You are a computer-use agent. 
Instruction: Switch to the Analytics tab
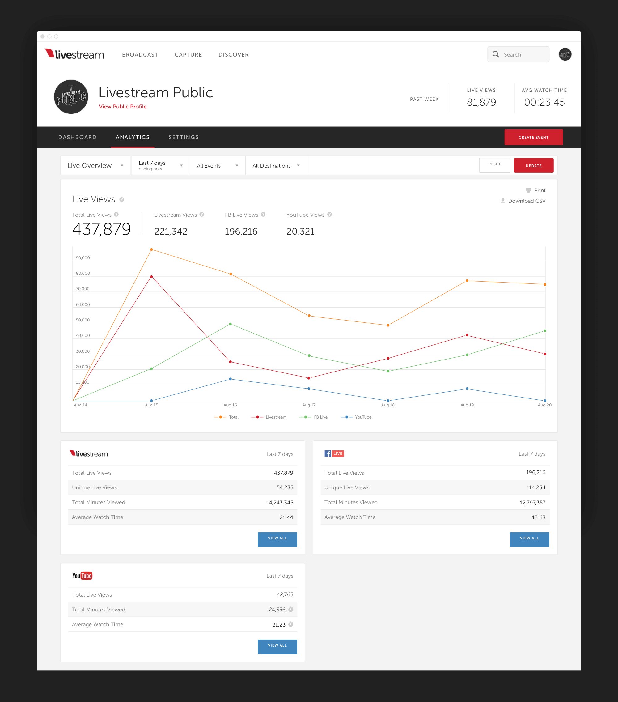click(x=133, y=137)
